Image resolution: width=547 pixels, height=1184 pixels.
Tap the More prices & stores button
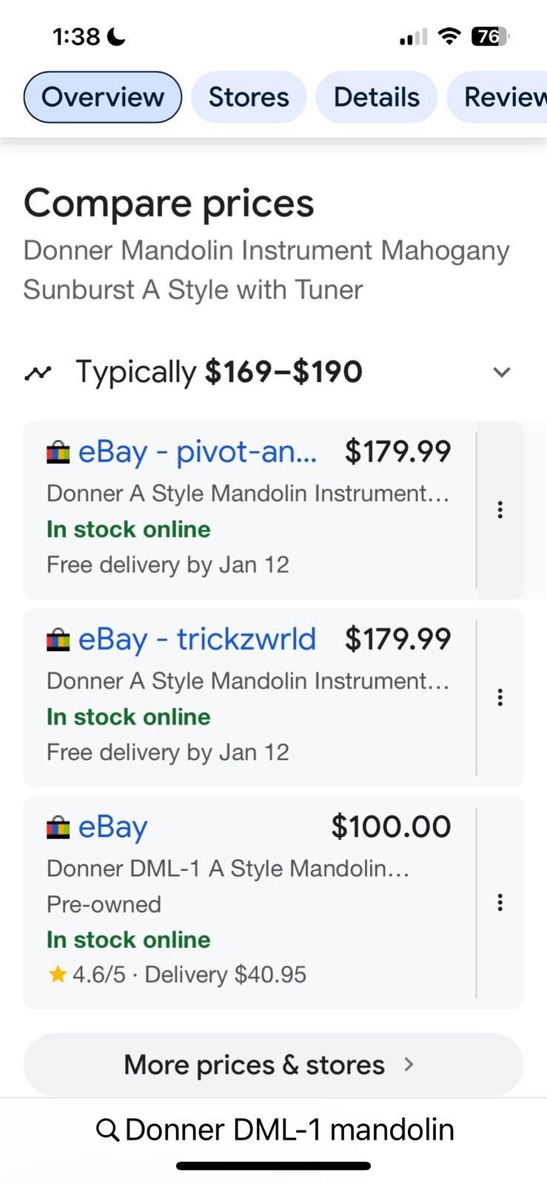click(x=273, y=1065)
